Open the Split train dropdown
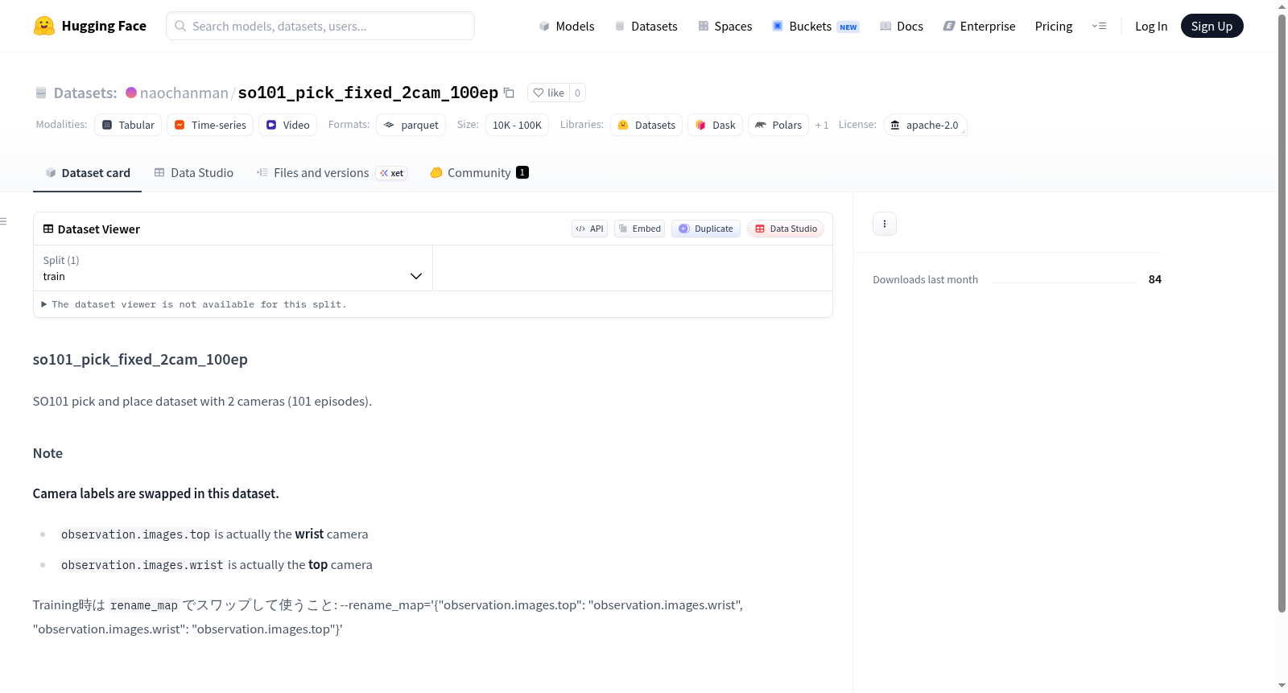Viewport: 1288px width, 693px height. click(233, 268)
